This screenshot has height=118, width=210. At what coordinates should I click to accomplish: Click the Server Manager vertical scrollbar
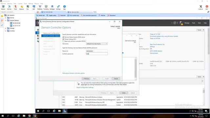click(x=209, y=67)
